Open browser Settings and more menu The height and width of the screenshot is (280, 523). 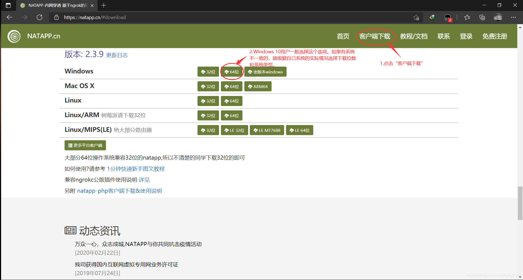(513, 17)
